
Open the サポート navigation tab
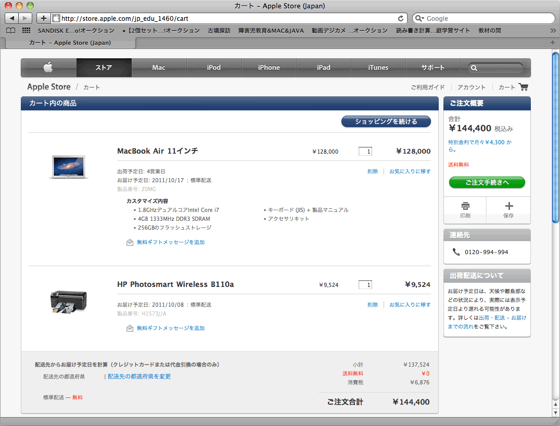pyautogui.click(x=433, y=68)
